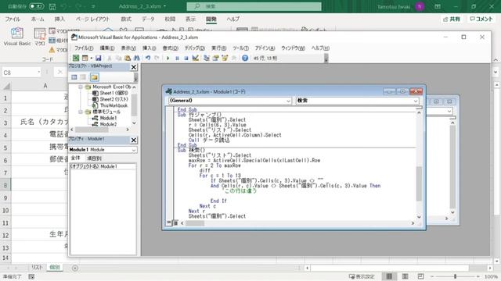Click the macro recording icon in status bar
This screenshot has height=281, width=501.
click(31, 276)
